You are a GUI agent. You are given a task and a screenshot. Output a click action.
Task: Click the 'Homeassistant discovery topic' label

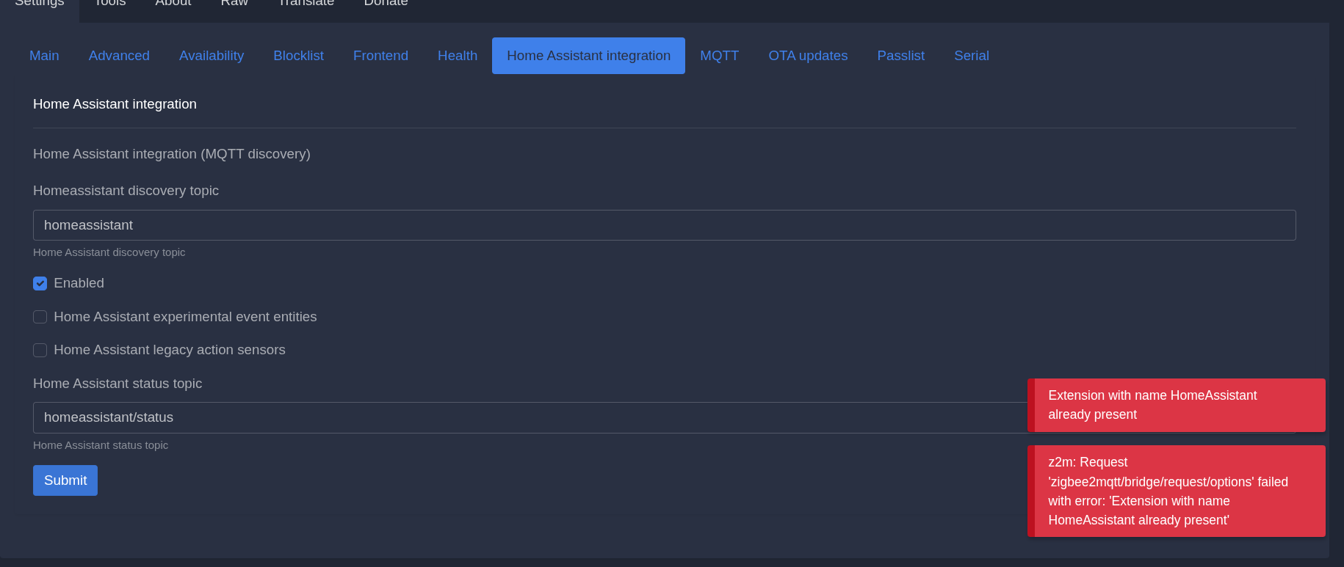coord(126,191)
